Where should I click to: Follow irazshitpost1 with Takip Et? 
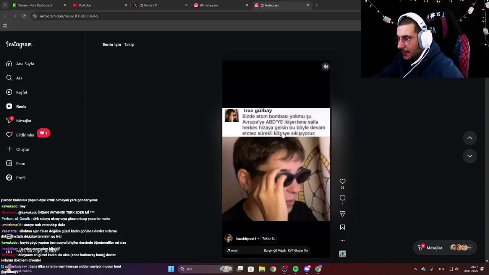click(x=268, y=238)
